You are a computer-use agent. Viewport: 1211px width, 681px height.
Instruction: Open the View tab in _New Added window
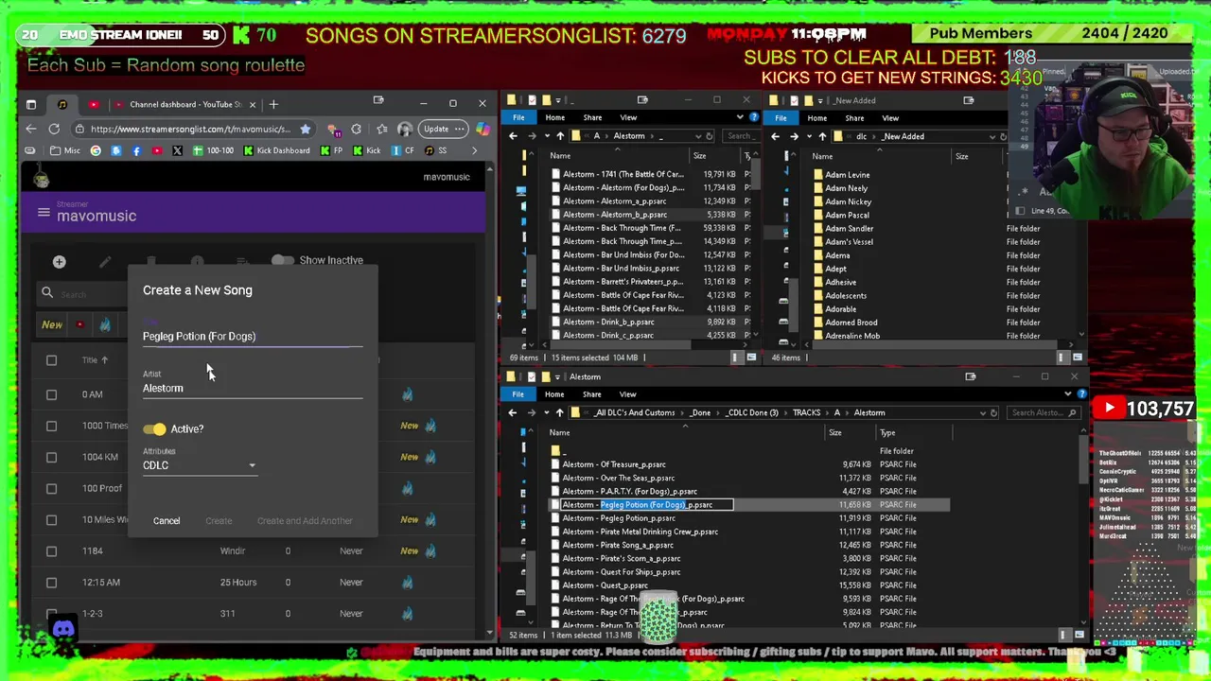coord(890,118)
